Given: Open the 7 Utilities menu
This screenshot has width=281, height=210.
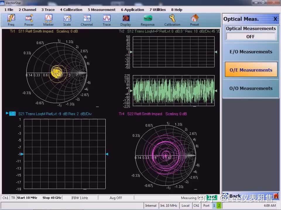Looking at the screenshot, I should (157, 10).
